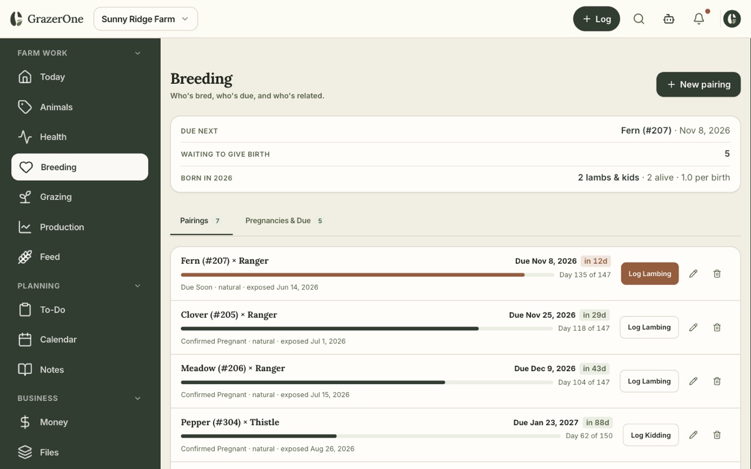The height and width of the screenshot is (469, 751).
Task: Click the Fern (#207) gestation progress bar
Action: point(367,275)
